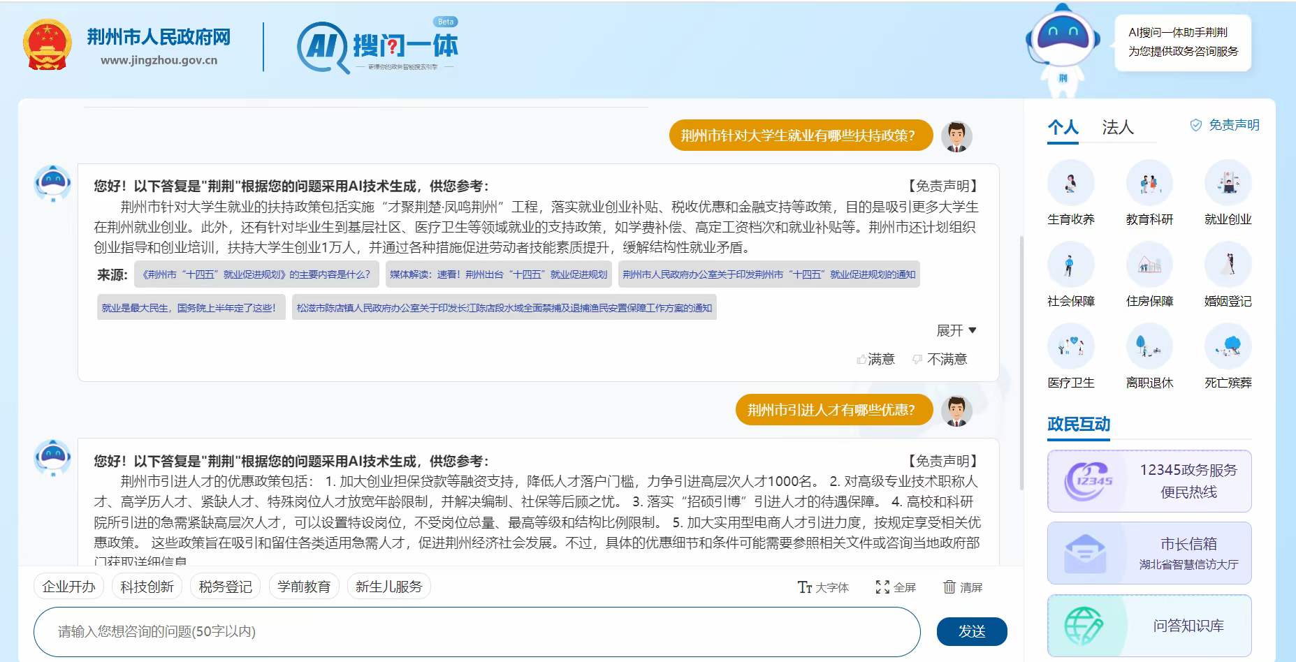
Task: Click the question input field
Action: pos(477,632)
